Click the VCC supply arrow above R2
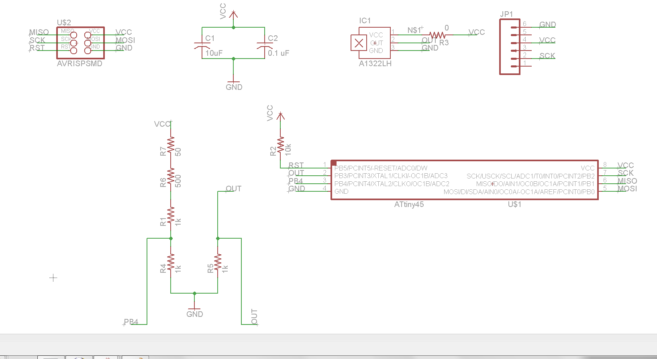Viewport: 657px width, 359px height. click(x=280, y=116)
